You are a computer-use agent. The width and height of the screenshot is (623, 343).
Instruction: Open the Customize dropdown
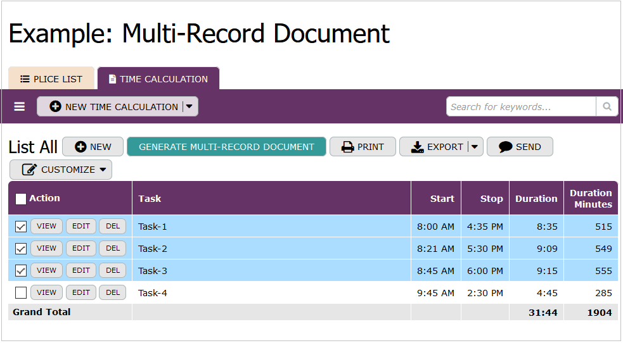click(x=61, y=170)
